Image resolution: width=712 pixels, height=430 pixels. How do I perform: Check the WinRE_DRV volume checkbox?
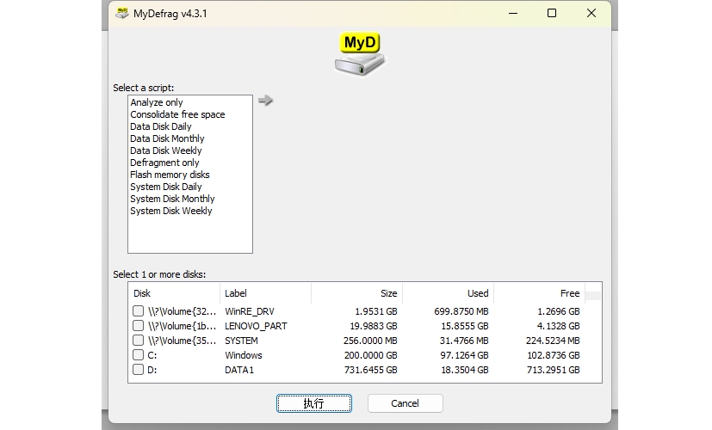click(x=138, y=310)
